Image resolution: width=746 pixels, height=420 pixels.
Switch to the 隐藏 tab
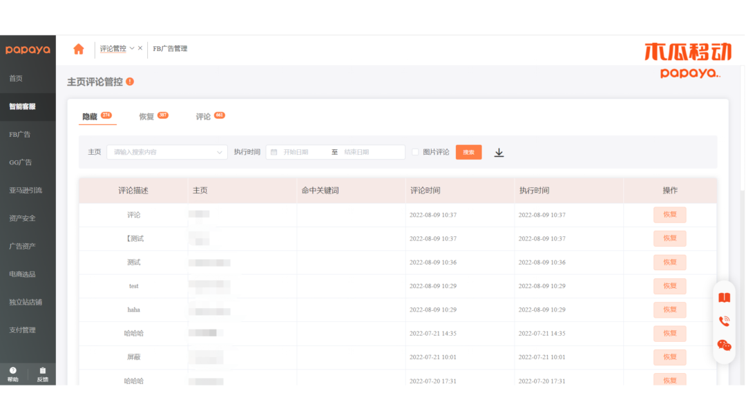point(97,117)
